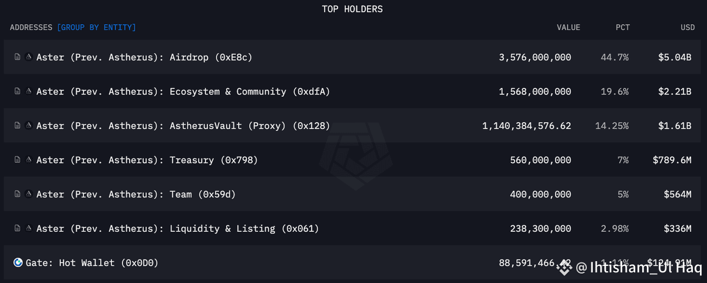Click Aster logo icon on Treasury row

(29, 160)
